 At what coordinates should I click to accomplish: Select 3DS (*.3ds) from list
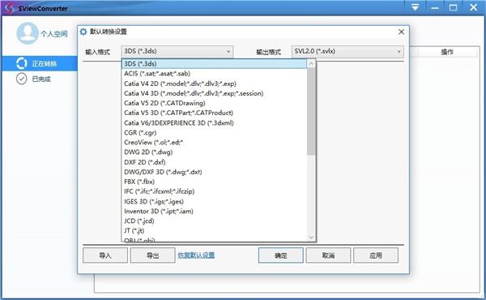(x=214, y=63)
